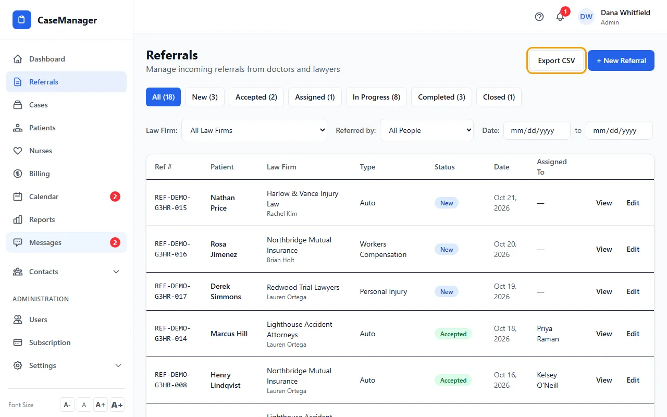Click the Cases icon in sidebar
Image resolution: width=667 pixels, height=417 pixels.
[18, 105]
